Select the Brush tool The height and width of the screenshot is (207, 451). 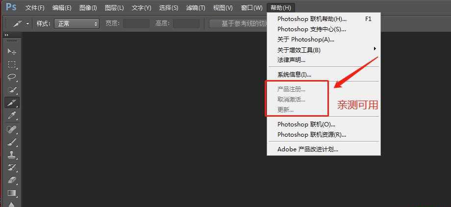pyautogui.click(x=12, y=142)
